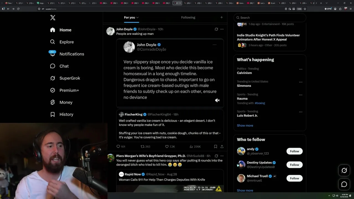The width and height of the screenshot is (354, 199).
Task: Open a new browser tab
Action: tap(321, 3)
